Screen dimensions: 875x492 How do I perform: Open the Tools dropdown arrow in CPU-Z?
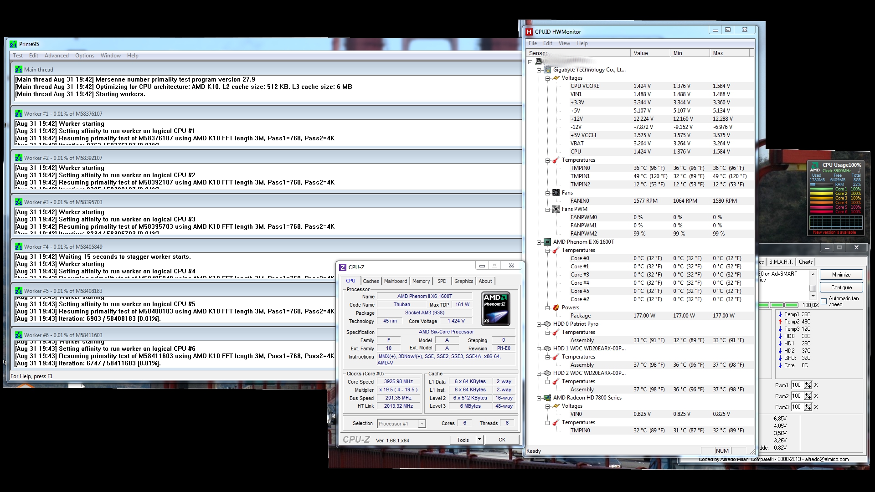[479, 440]
